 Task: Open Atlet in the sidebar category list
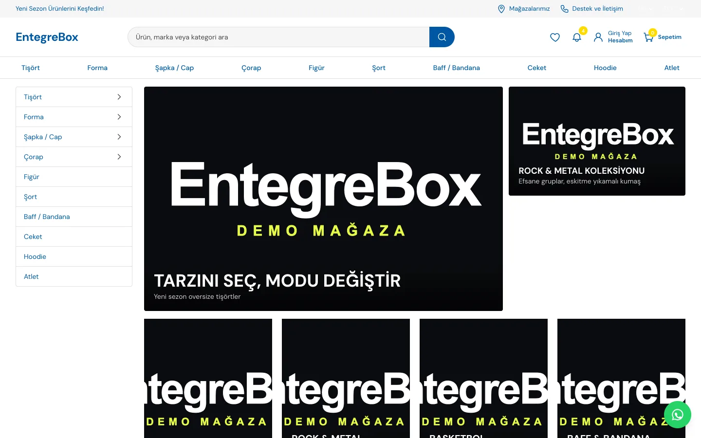click(74, 276)
